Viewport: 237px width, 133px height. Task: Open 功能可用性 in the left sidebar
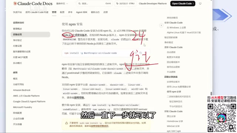[x=19, y=85]
